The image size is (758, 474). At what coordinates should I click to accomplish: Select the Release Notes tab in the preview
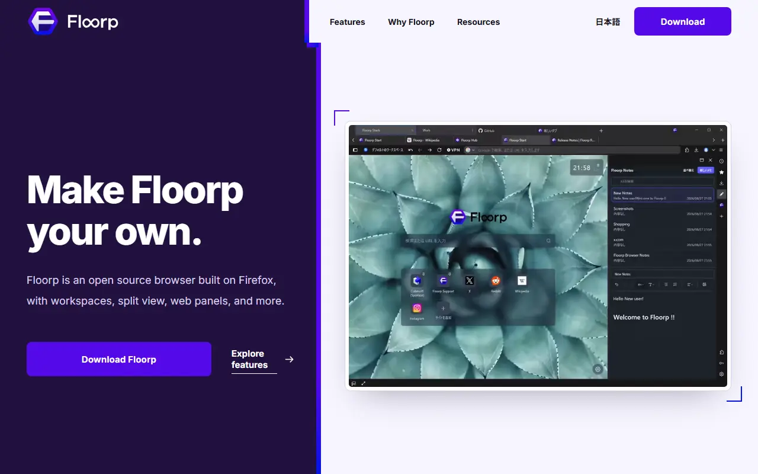576,140
